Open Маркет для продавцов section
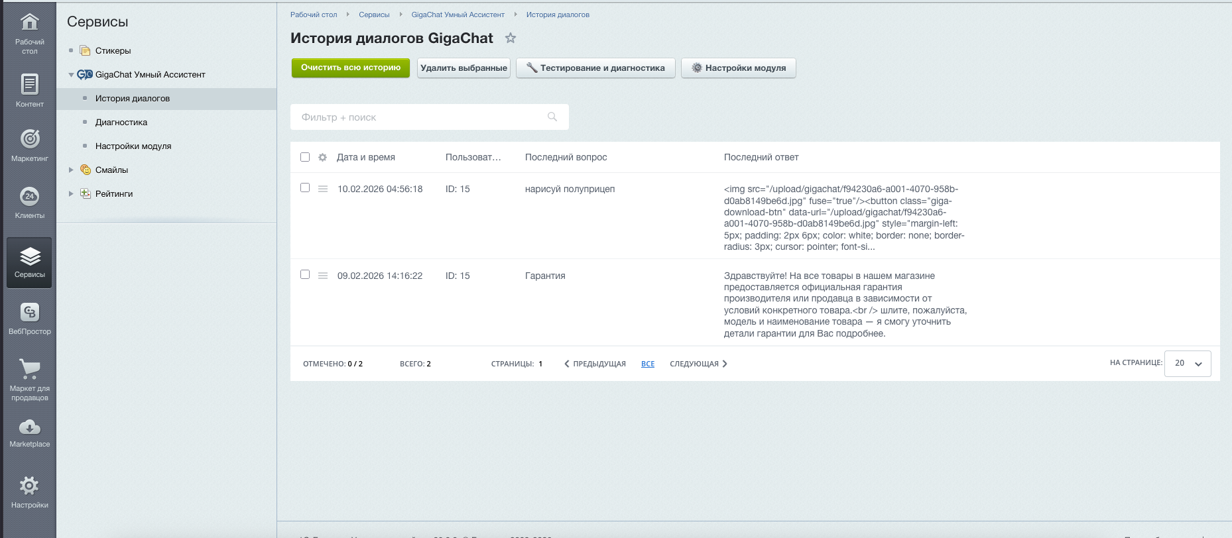 30,379
